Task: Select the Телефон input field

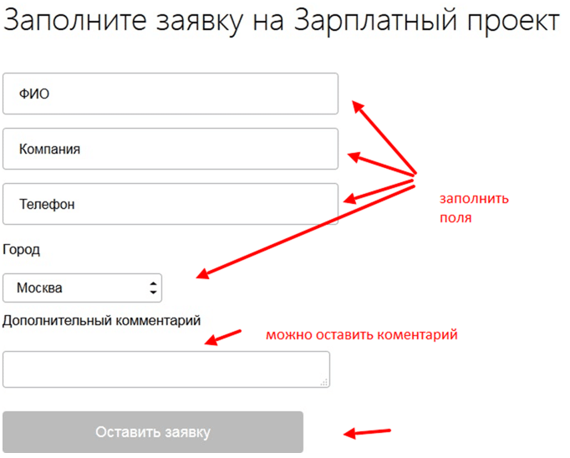Action: tap(170, 204)
